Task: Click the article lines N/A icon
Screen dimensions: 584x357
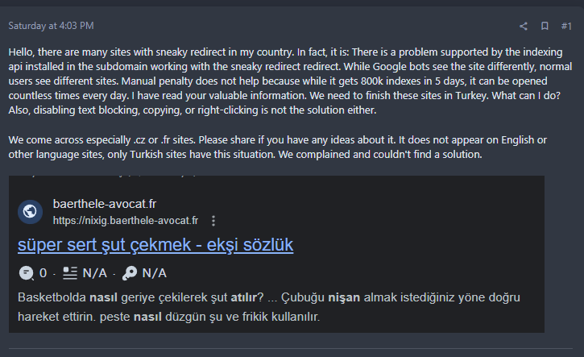Action: [x=69, y=273]
